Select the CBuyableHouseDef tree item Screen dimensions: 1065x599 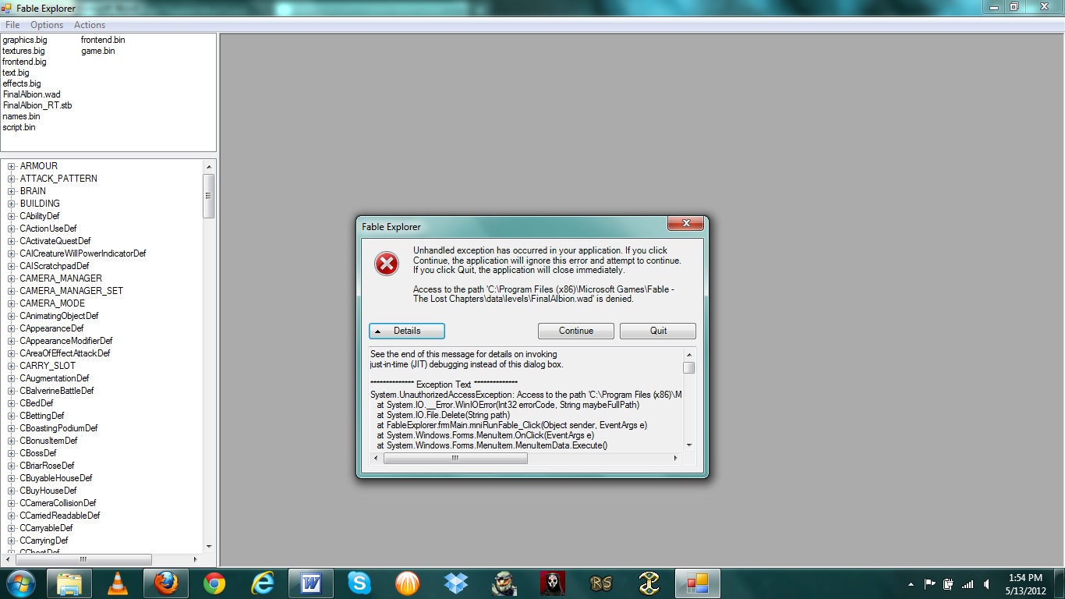pyautogui.click(x=56, y=478)
